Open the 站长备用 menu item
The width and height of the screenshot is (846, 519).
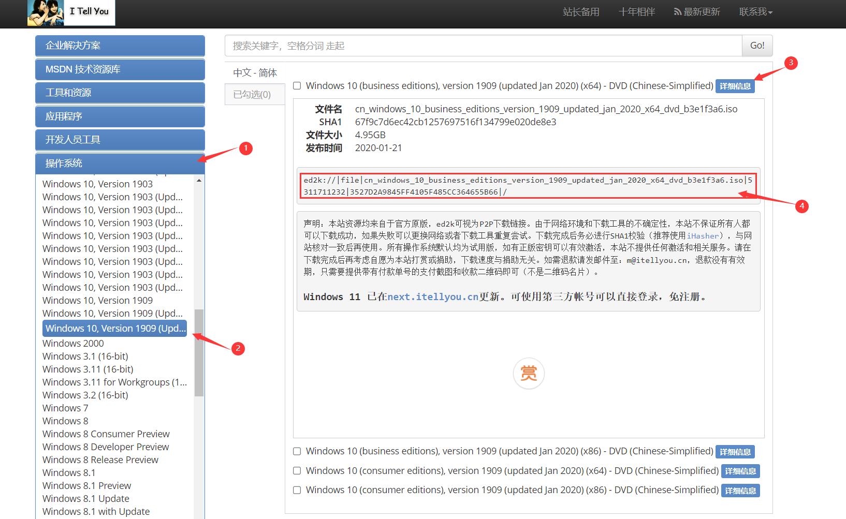coord(580,11)
